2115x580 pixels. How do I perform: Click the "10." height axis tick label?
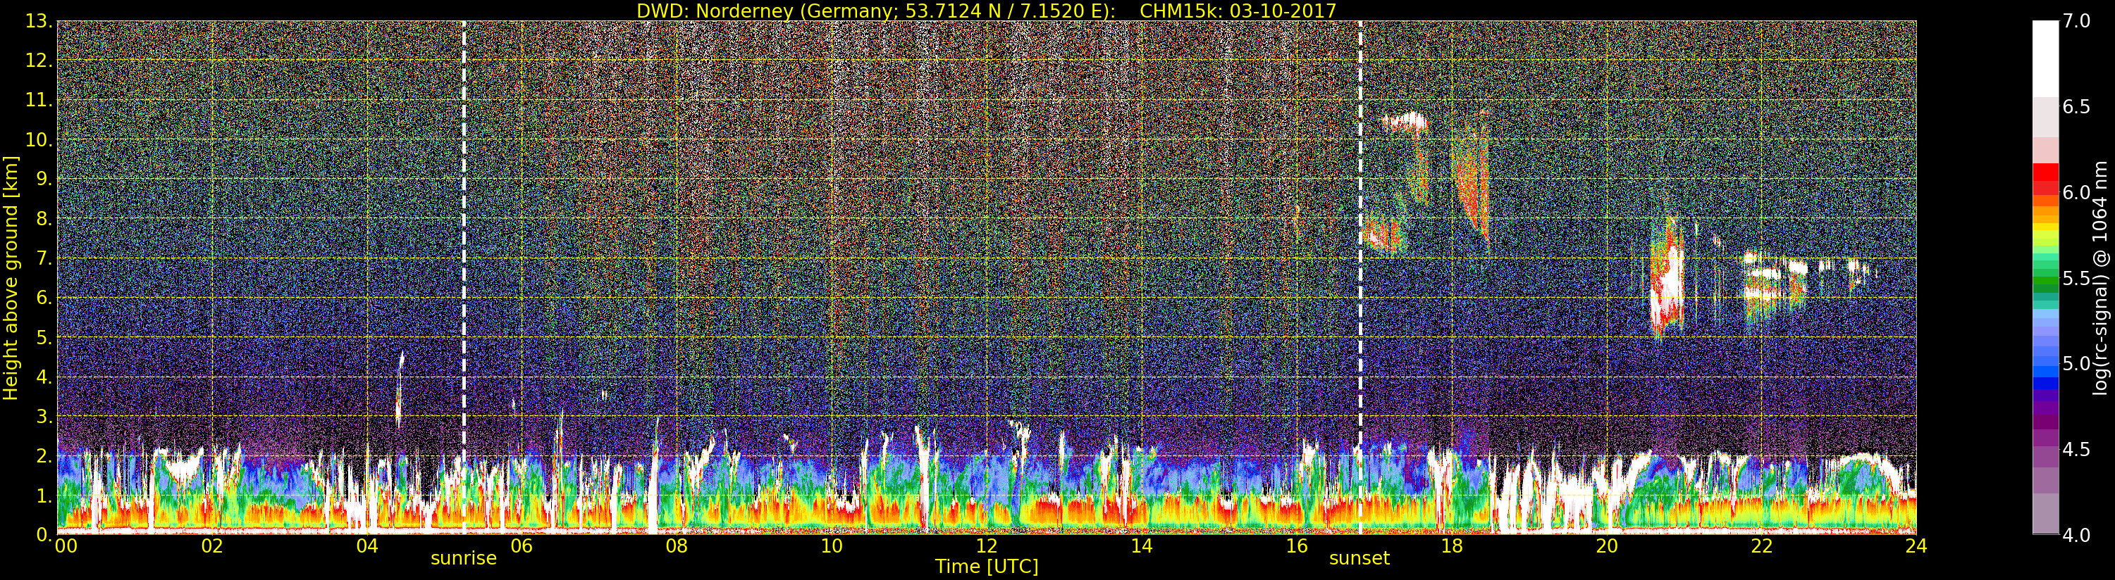pyautogui.click(x=39, y=139)
